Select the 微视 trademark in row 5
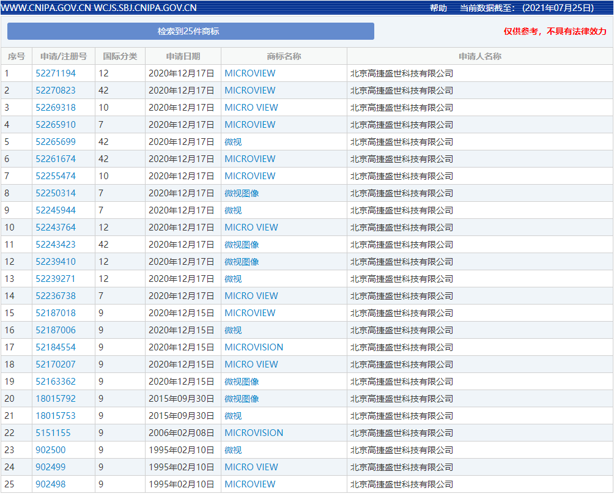This screenshot has width=614, height=499. (x=233, y=142)
